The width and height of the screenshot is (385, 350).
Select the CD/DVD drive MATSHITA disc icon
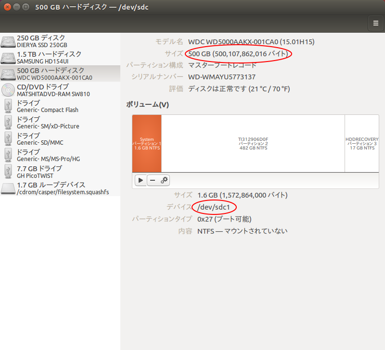click(x=8, y=90)
